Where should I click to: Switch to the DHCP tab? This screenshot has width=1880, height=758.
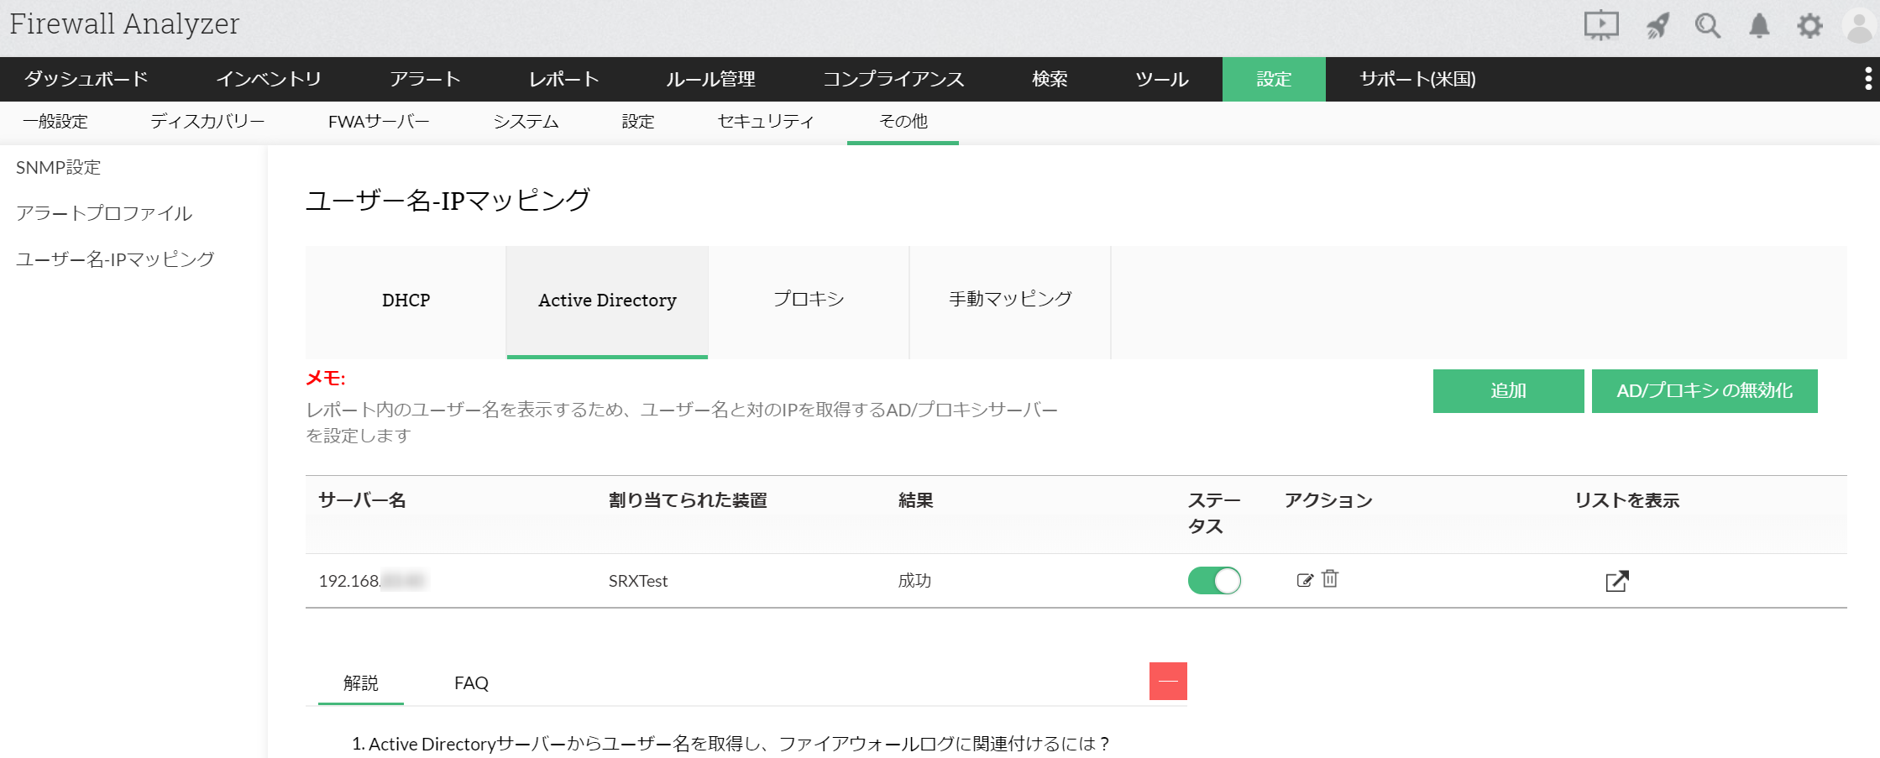406,301
